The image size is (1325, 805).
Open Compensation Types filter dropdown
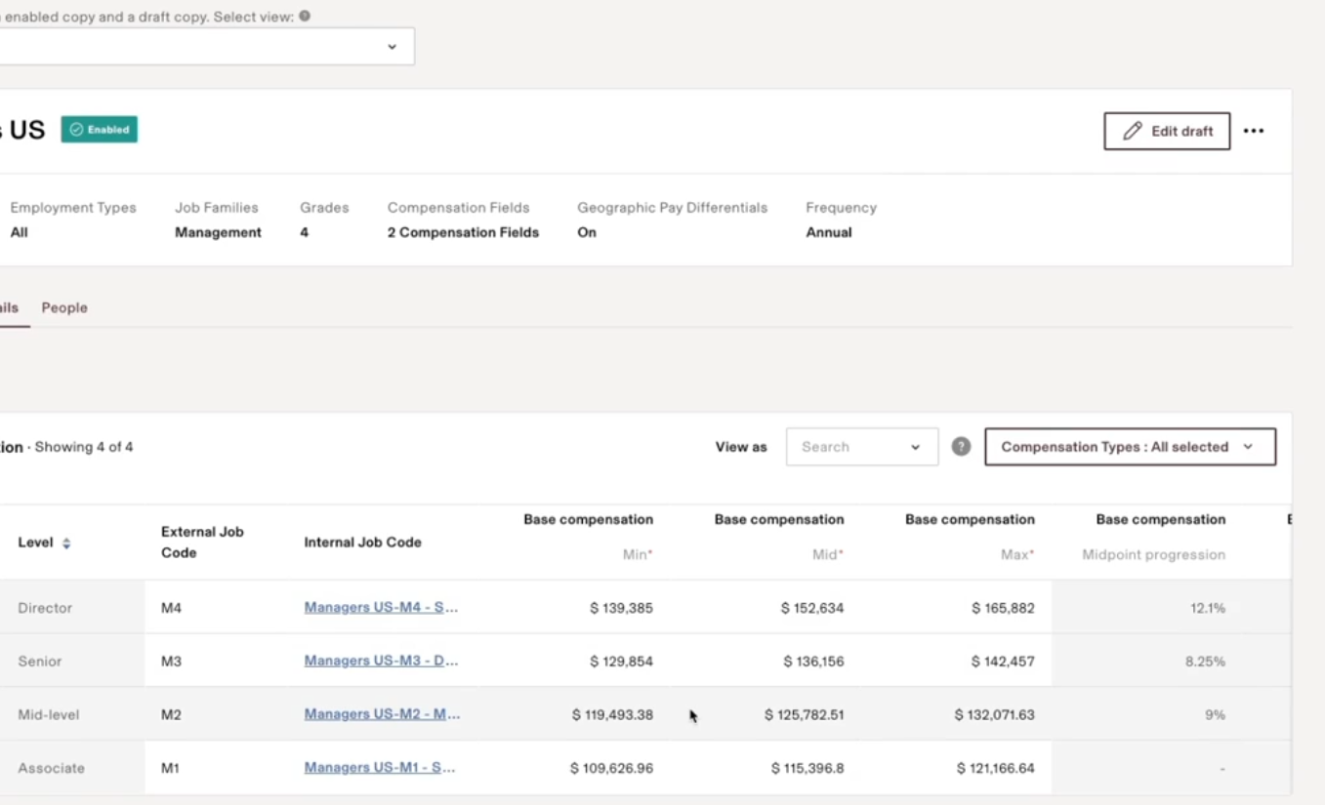(x=1130, y=447)
